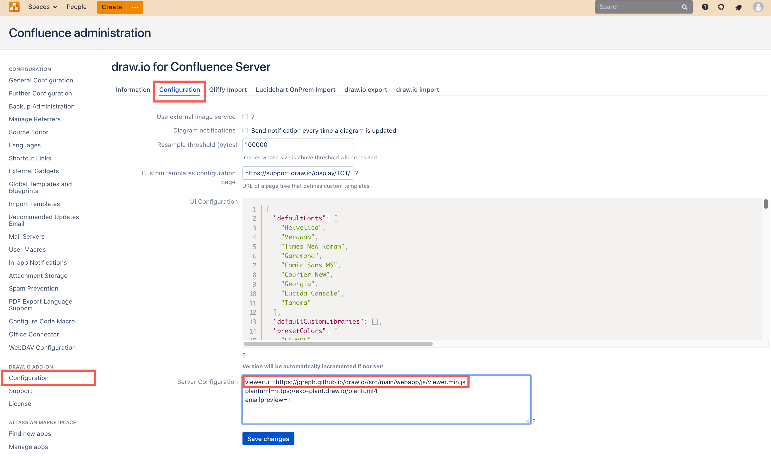Click the help icon below UI Configuration editor
Image resolution: width=771 pixels, height=458 pixels.
click(x=244, y=355)
